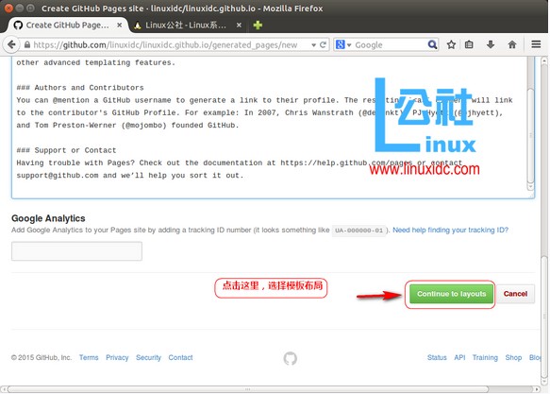Close the Create GitHub Pages tab
This screenshot has width=550, height=394.
(x=120, y=25)
